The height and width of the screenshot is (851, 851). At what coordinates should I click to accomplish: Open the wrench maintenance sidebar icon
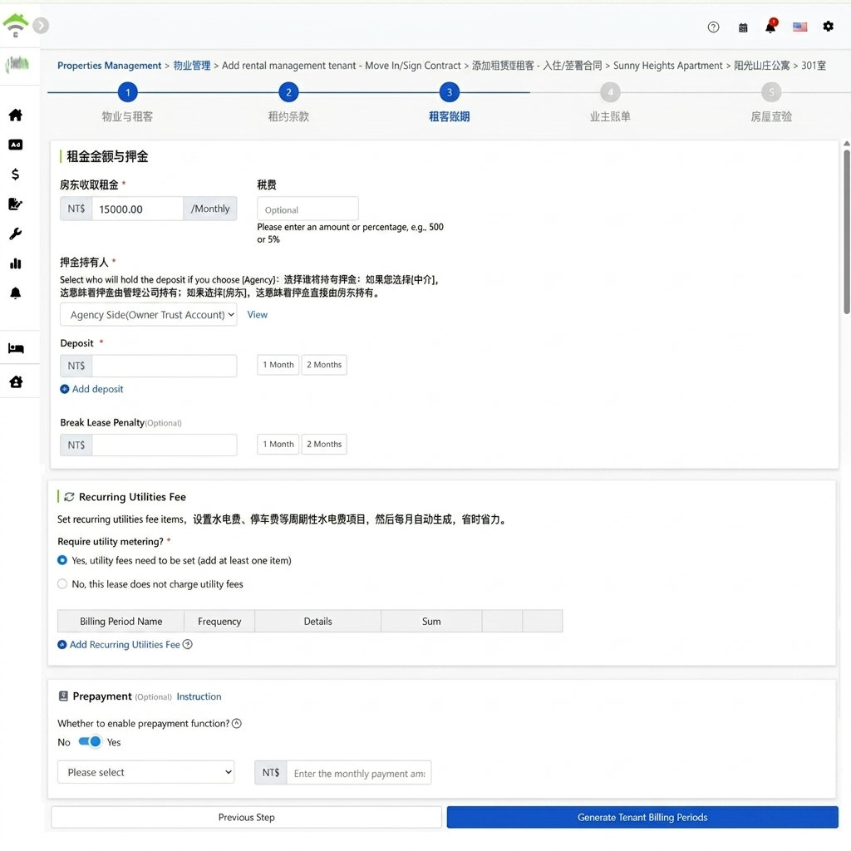(x=16, y=234)
